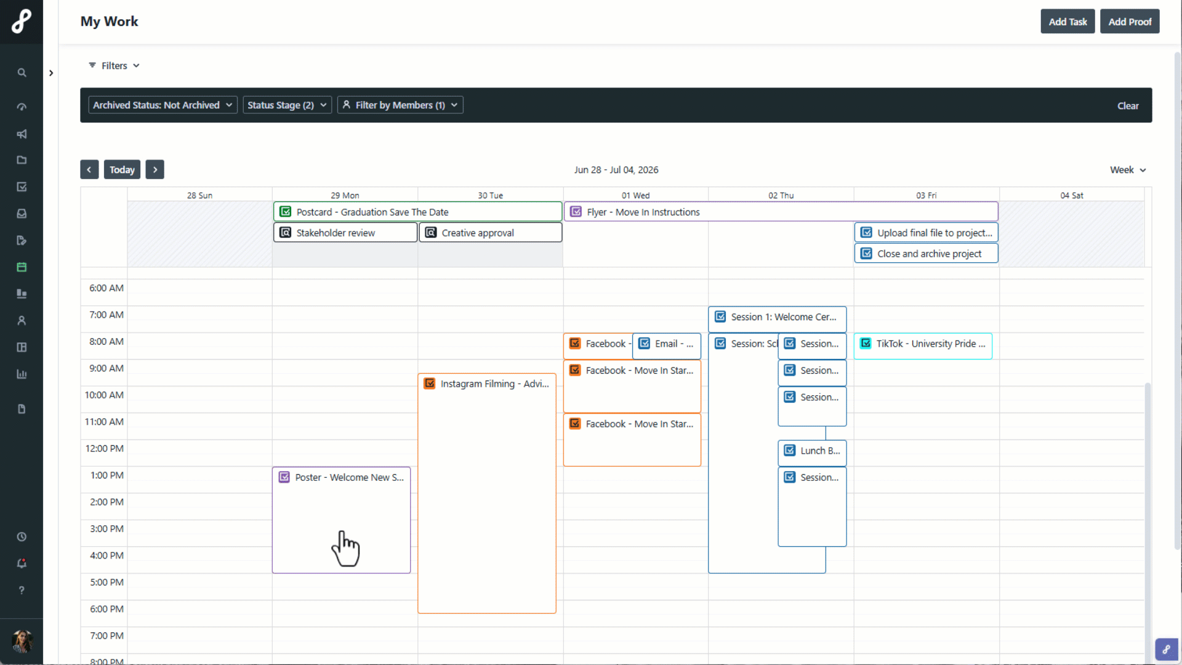
Task: Open the file document icon in sidebar
Action: pos(22,409)
